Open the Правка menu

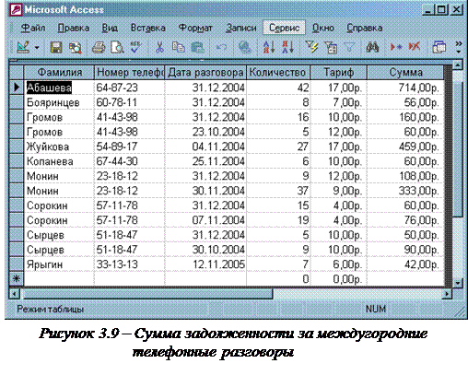(x=74, y=28)
